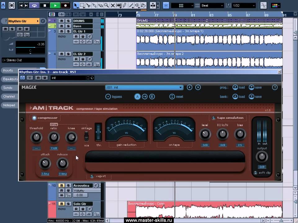Click the threshold knob

(36, 137)
